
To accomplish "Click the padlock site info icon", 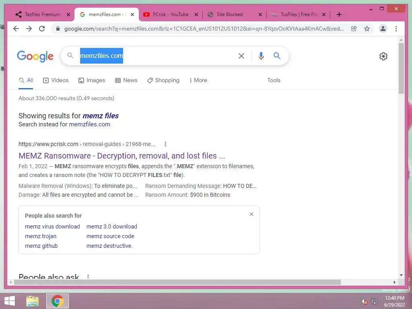I will [x=58, y=29].
